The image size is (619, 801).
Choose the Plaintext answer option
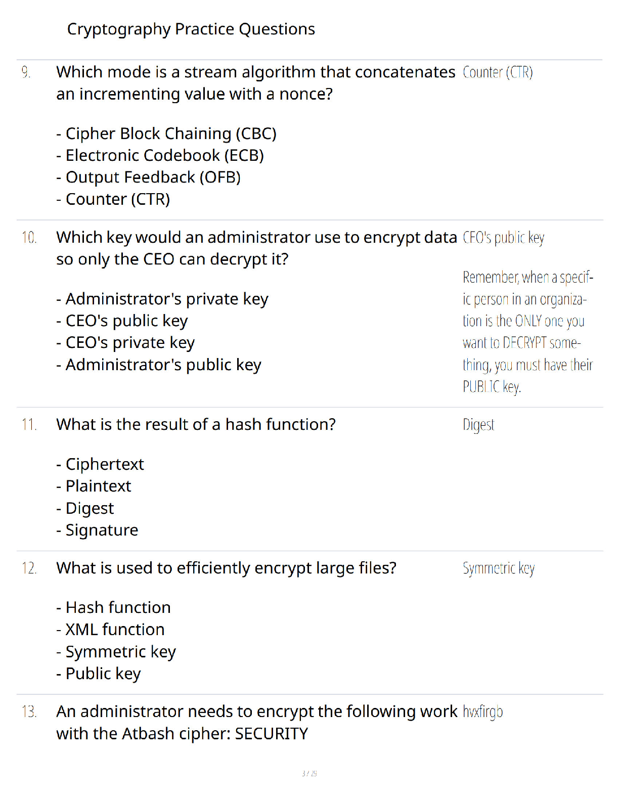(x=94, y=486)
